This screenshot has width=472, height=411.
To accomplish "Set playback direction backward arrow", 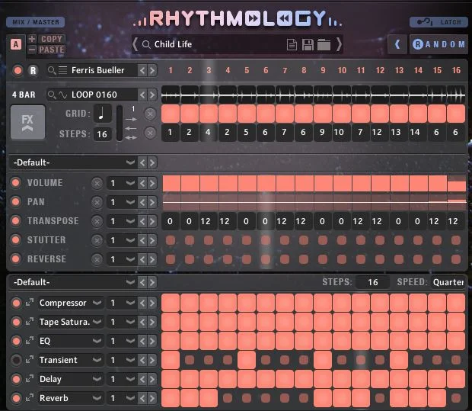I will pyautogui.click(x=131, y=128).
